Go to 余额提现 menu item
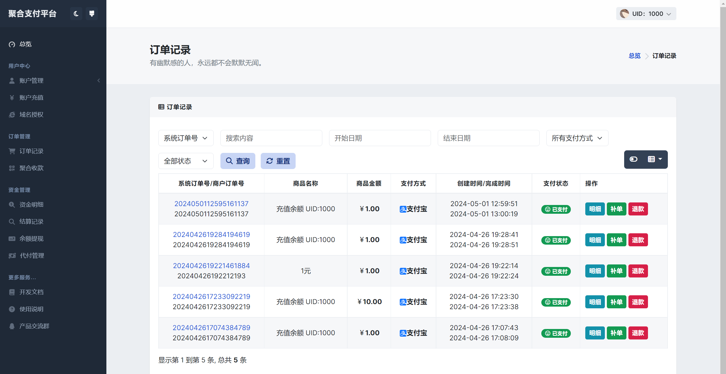 (x=31, y=239)
